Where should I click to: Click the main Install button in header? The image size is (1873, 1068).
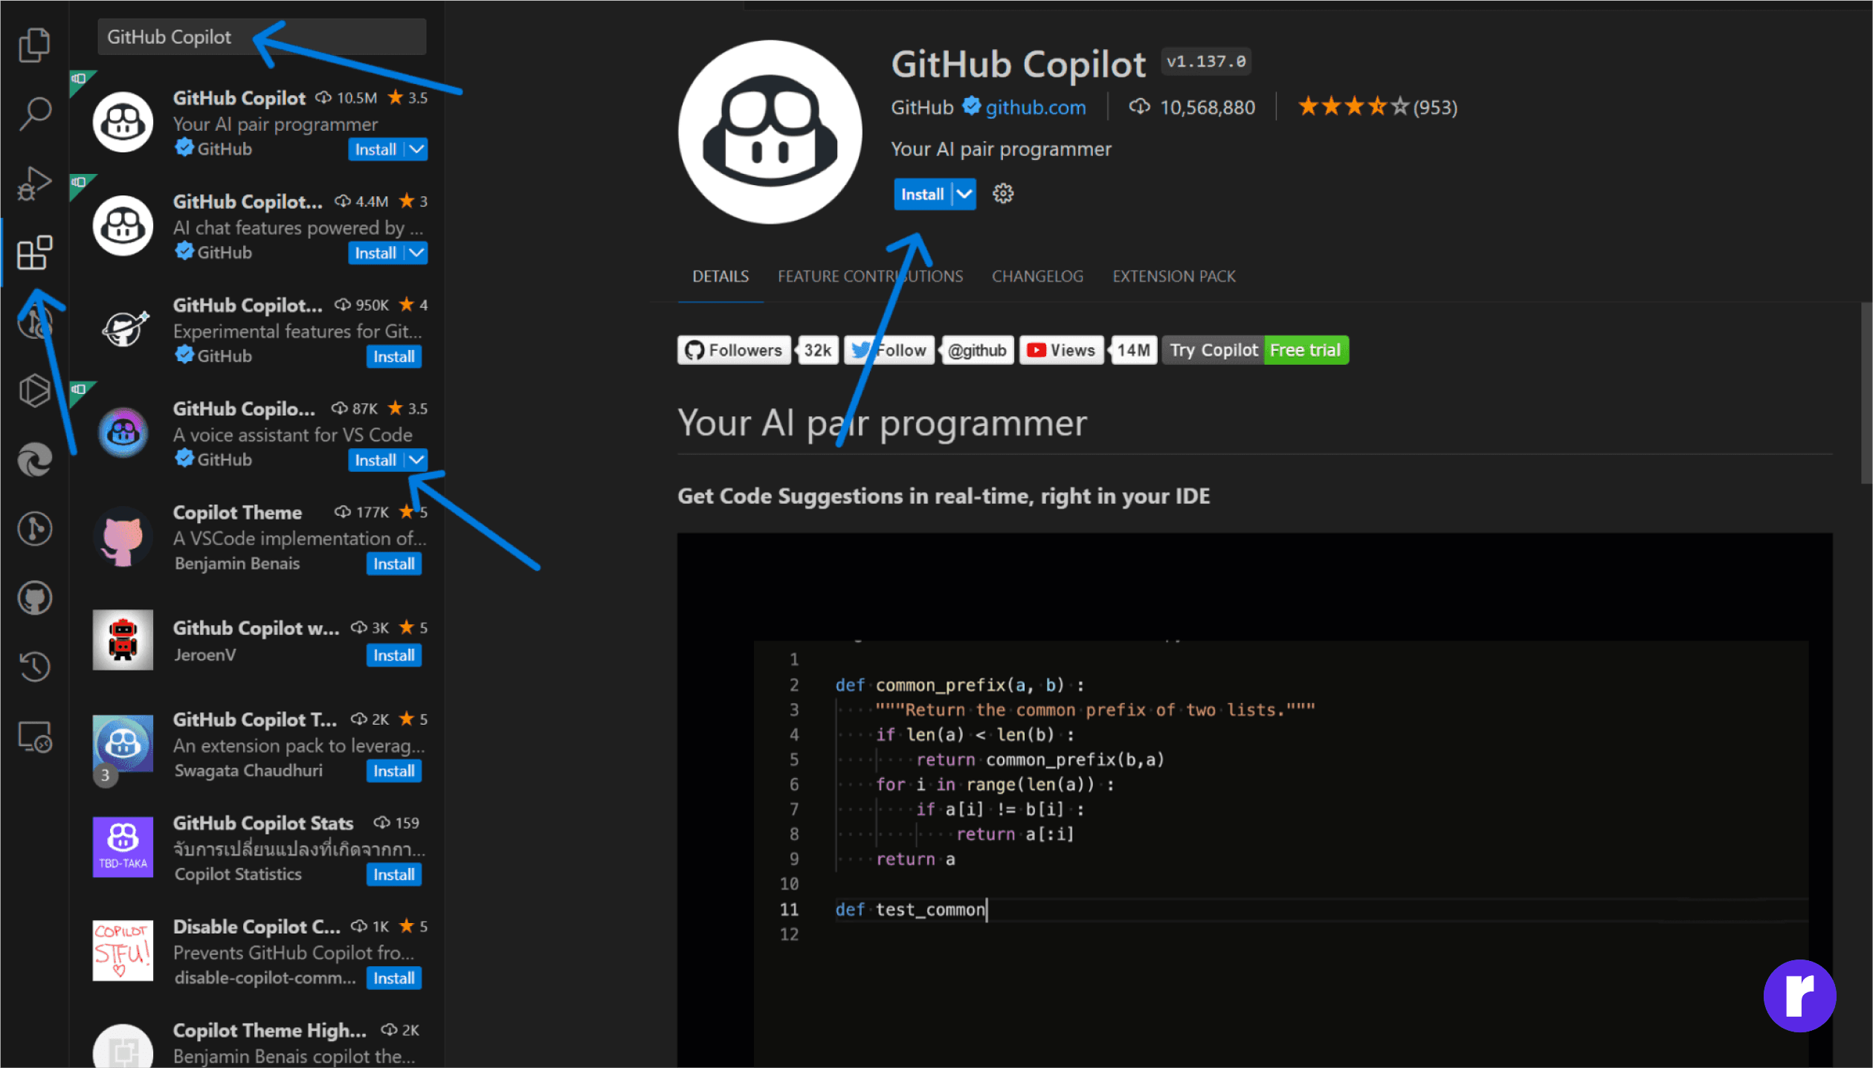coord(922,194)
